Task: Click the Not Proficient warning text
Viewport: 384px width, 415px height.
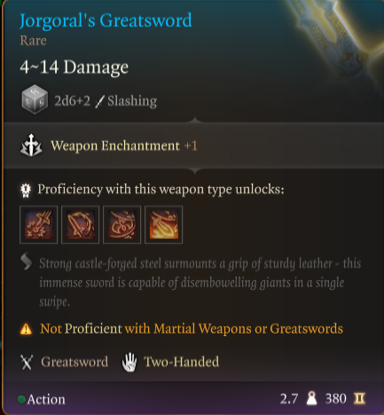Action: click(192, 329)
